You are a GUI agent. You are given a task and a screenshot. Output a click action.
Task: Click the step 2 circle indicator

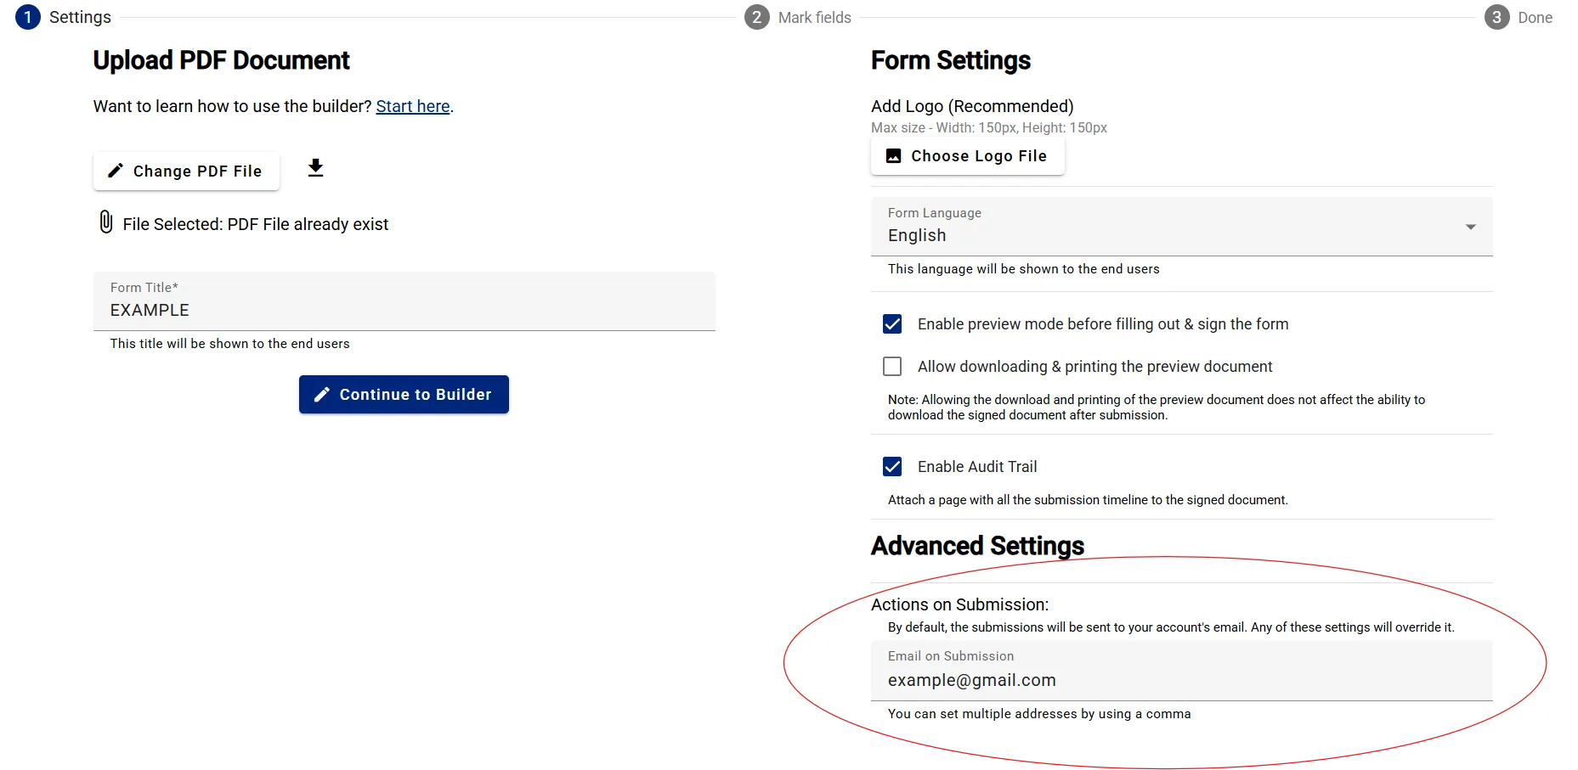coord(755,17)
